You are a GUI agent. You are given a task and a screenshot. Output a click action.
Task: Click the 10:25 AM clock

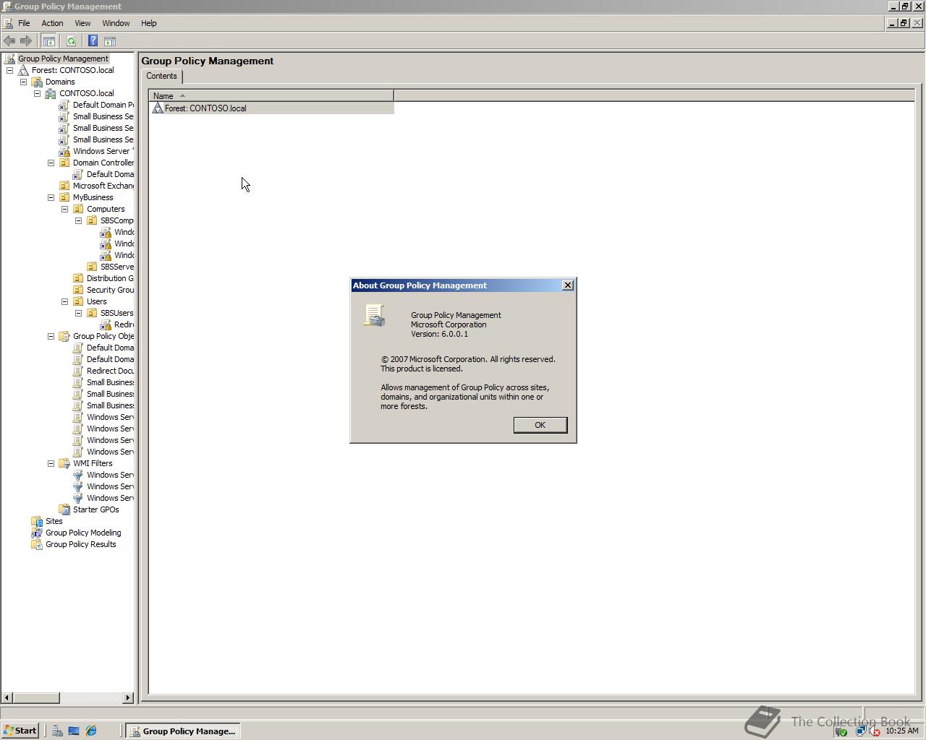[901, 731]
